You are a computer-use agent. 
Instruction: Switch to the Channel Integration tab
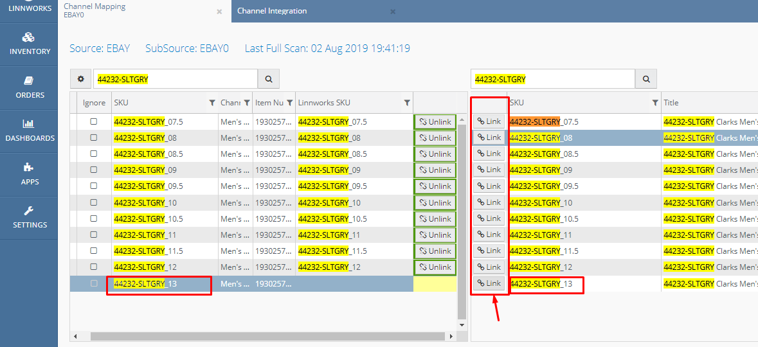(318, 11)
